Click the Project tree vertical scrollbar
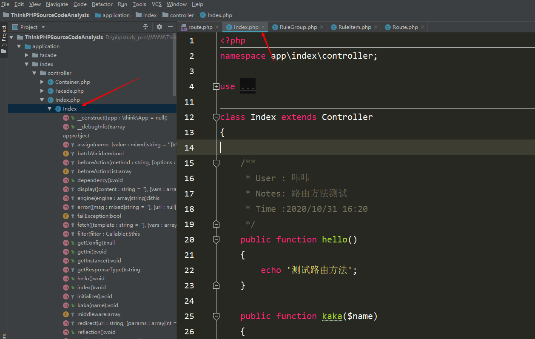 174,64
